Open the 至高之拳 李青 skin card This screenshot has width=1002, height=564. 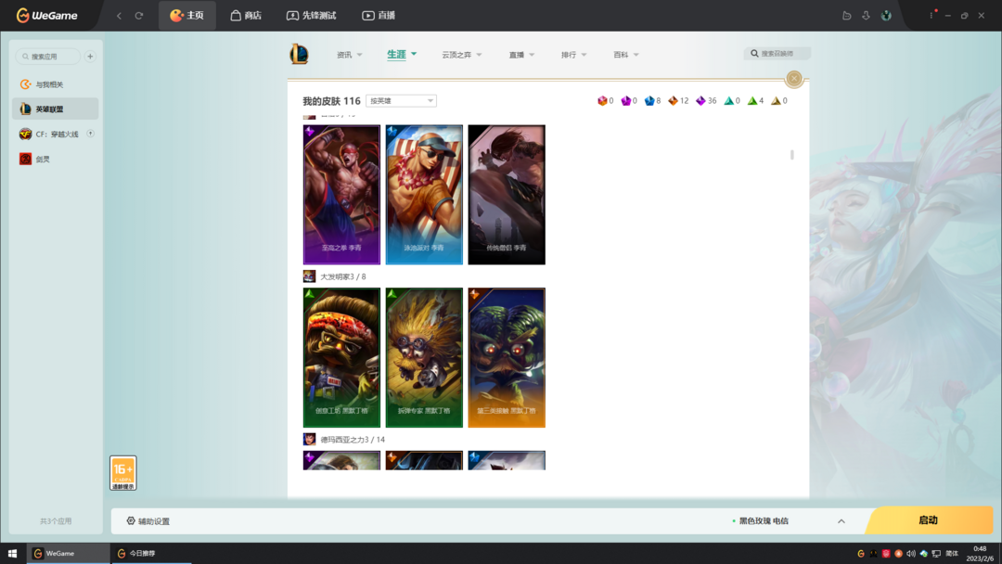click(341, 195)
